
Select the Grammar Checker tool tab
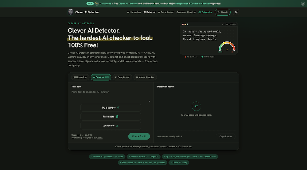145,77
